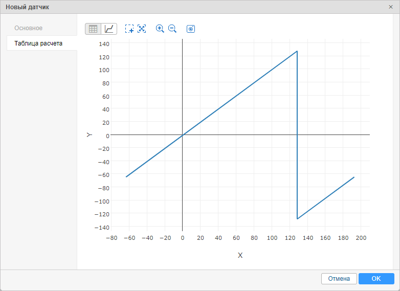Click the X axis title

(240, 255)
